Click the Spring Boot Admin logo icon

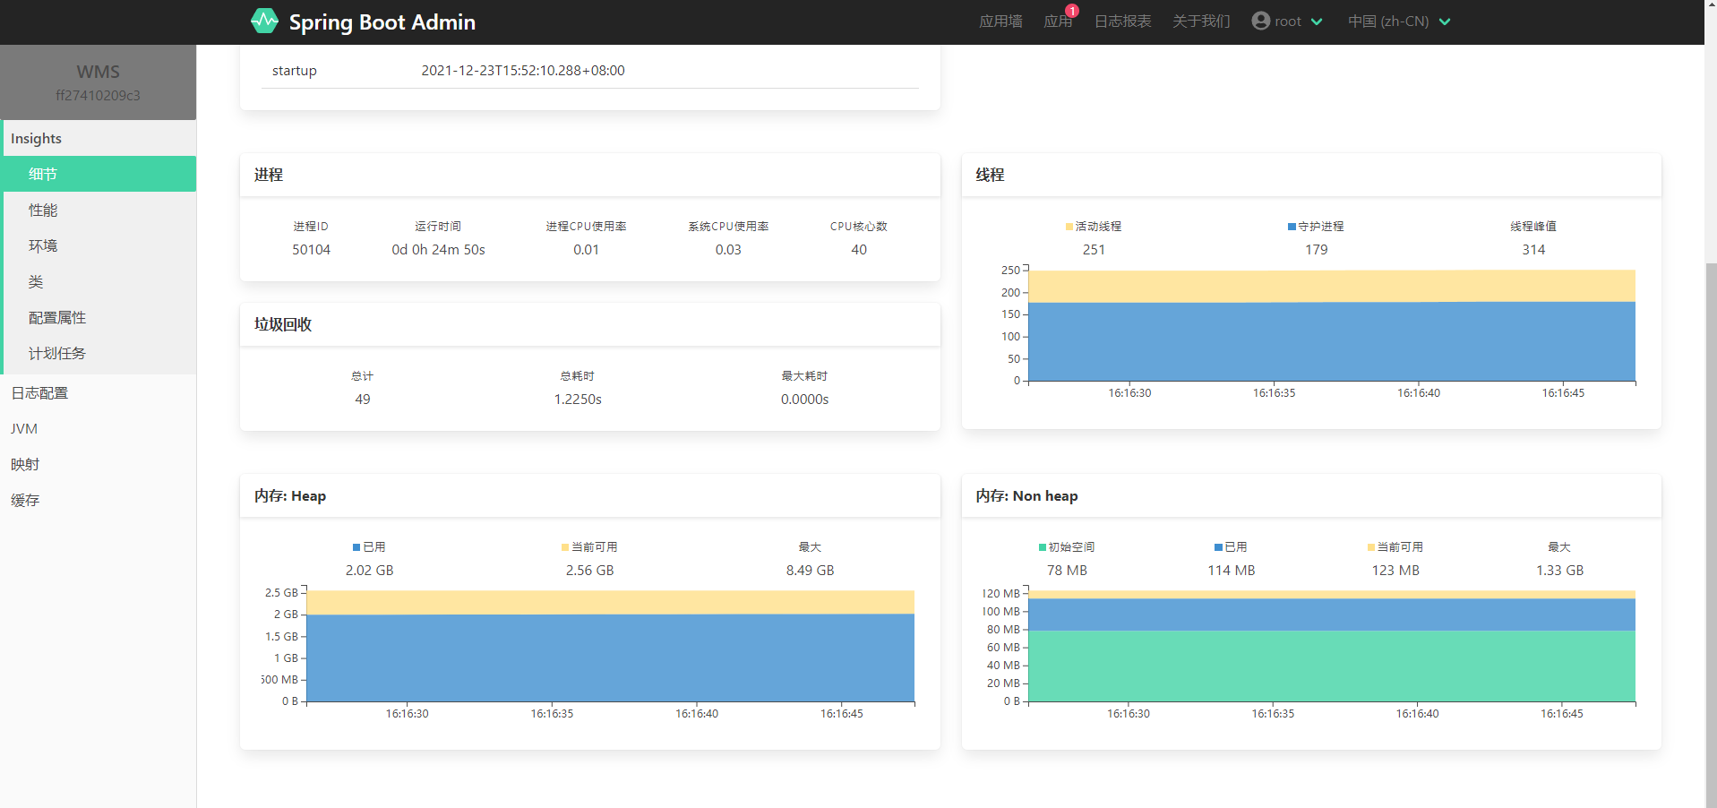(x=264, y=21)
